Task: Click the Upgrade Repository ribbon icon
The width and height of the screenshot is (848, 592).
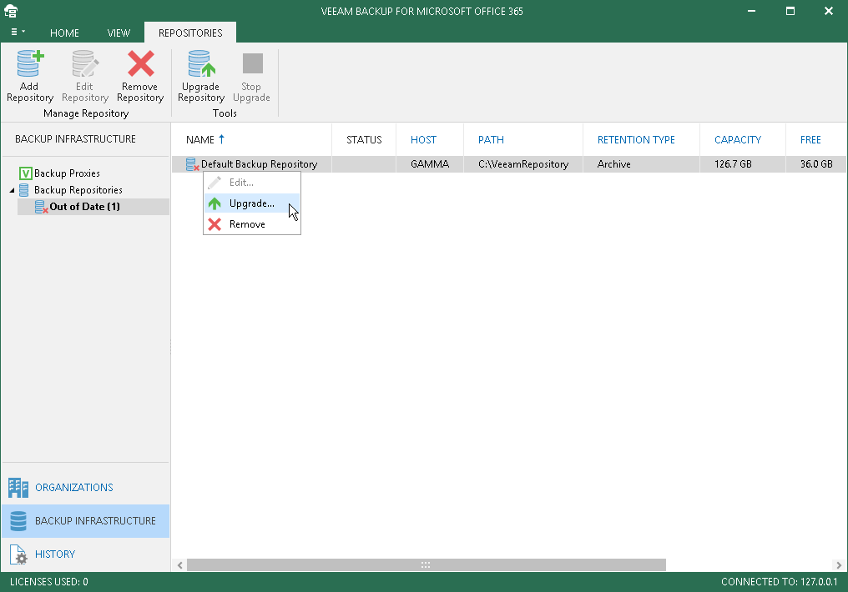Action: (201, 63)
